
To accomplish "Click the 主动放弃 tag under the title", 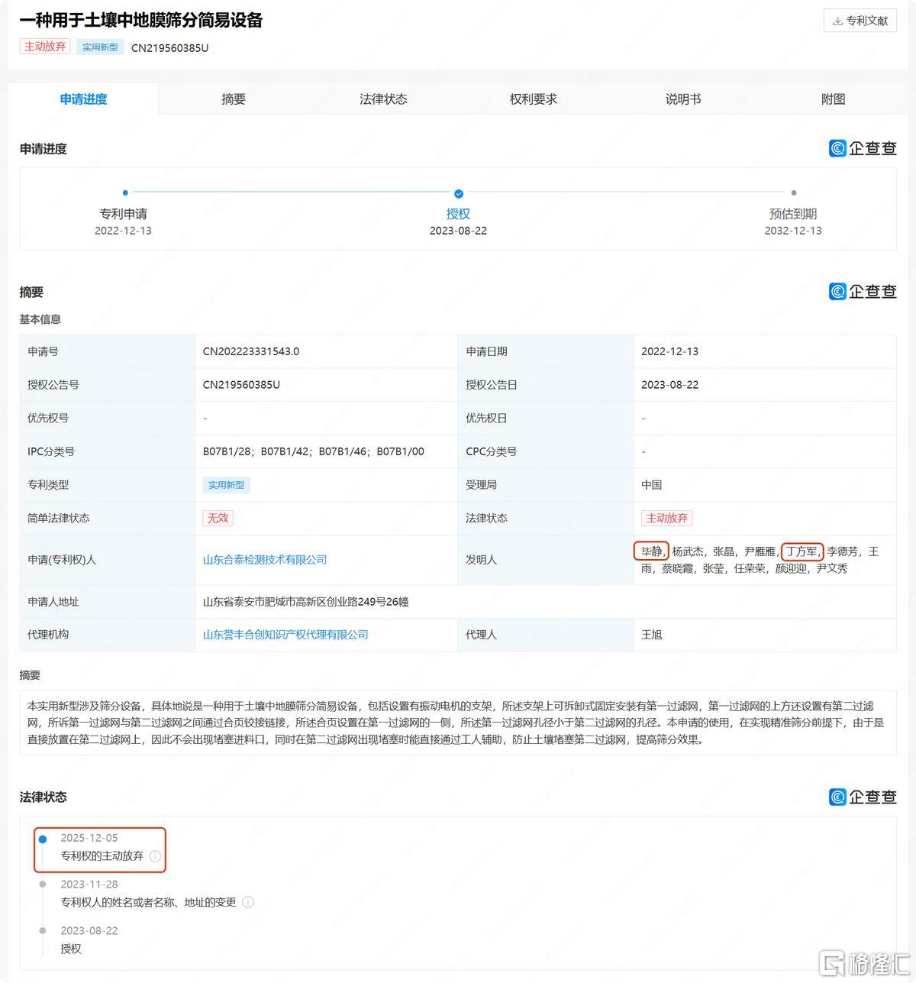I will tap(45, 47).
